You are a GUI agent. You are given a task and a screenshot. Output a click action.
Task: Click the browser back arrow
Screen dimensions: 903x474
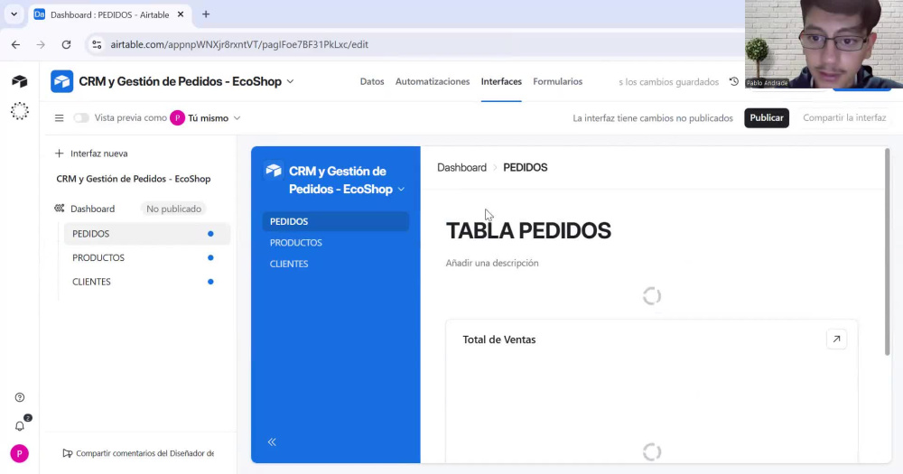[15, 44]
